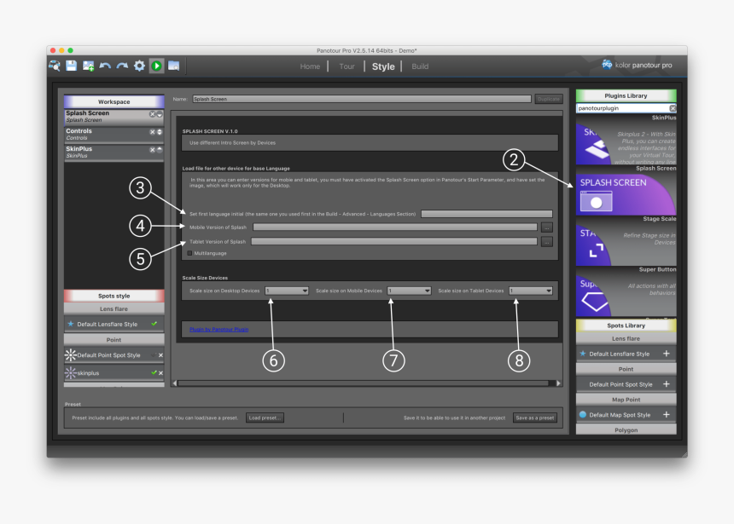Select skinplus row in Spots style
This screenshot has height=524, width=734.
[114, 373]
